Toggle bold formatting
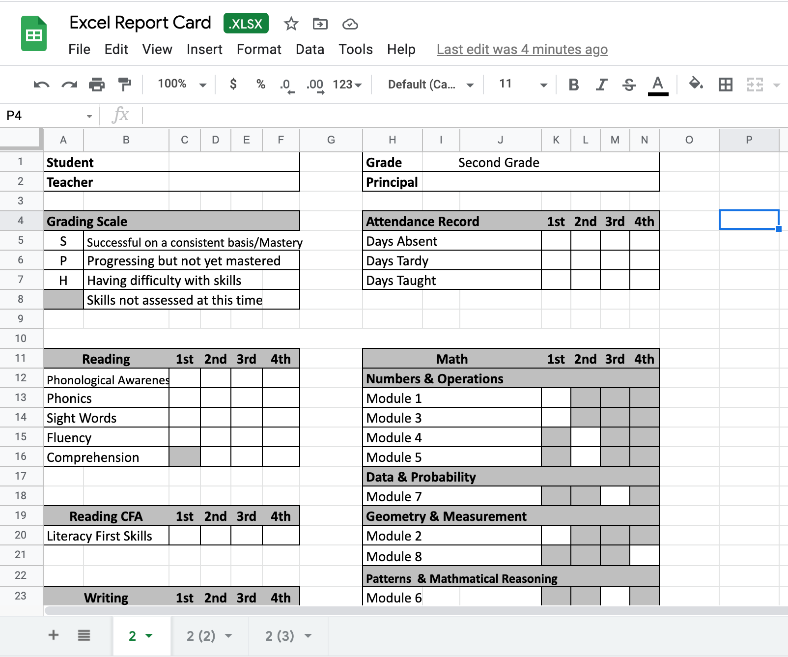 pos(573,85)
